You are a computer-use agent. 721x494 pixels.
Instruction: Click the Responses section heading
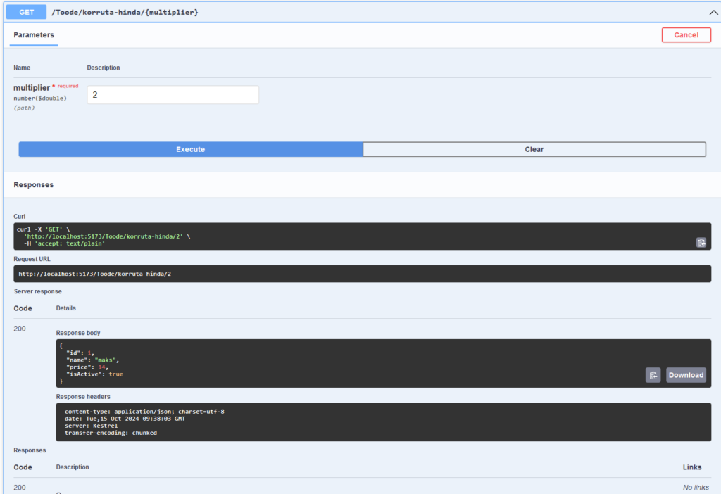tap(34, 185)
